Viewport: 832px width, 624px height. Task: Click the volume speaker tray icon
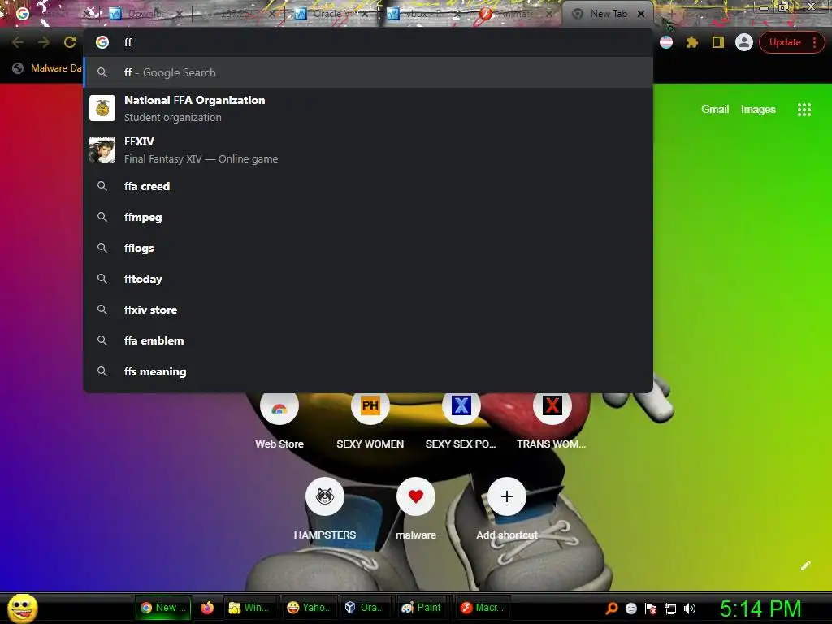click(690, 609)
